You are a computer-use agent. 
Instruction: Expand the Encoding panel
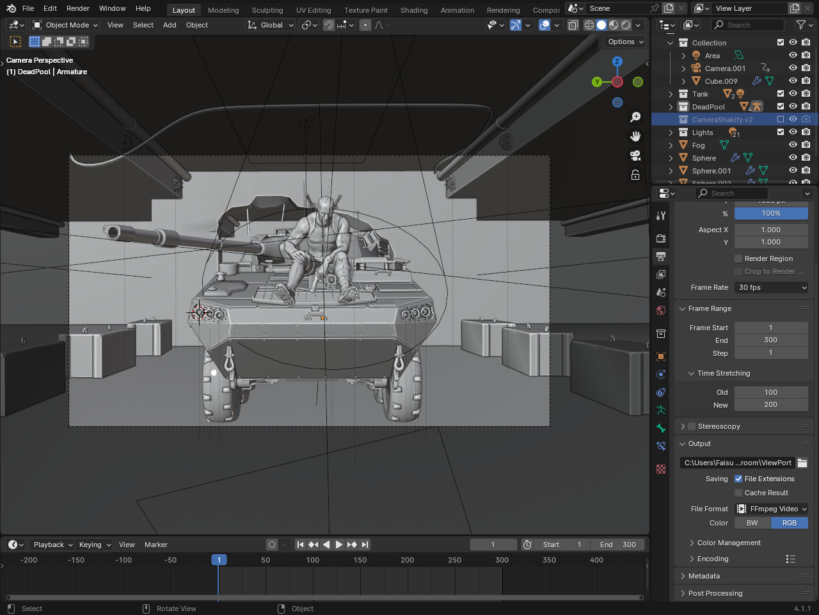[713, 559]
